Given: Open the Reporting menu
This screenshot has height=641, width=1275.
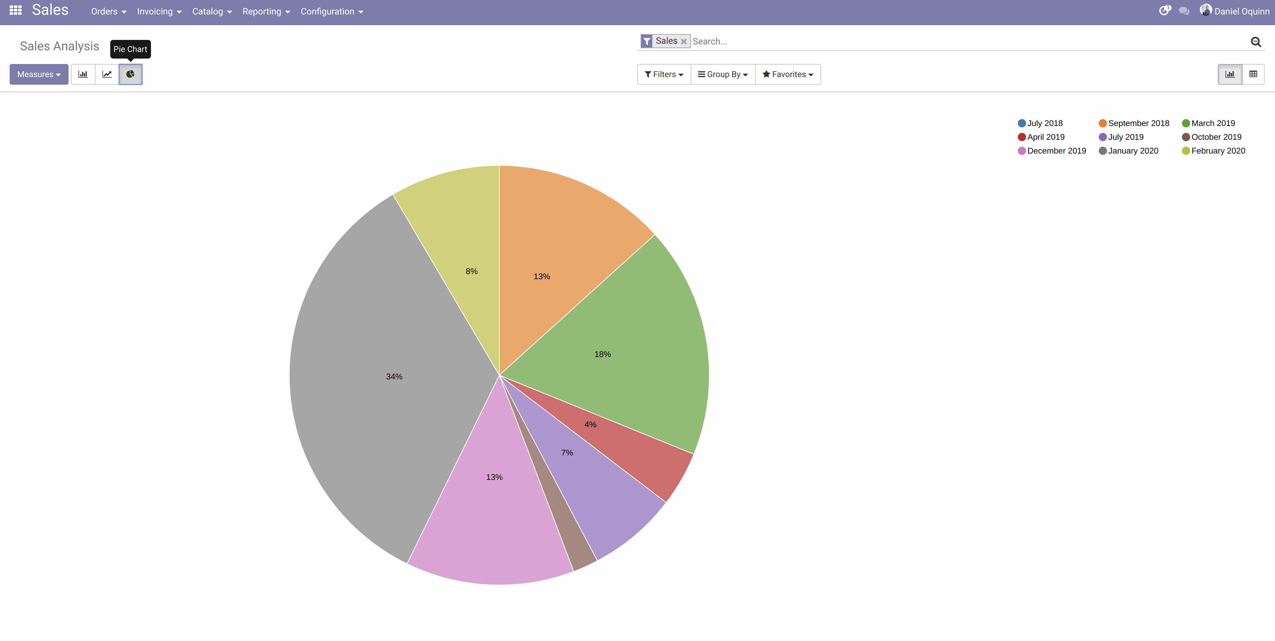Looking at the screenshot, I should [266, 11].
